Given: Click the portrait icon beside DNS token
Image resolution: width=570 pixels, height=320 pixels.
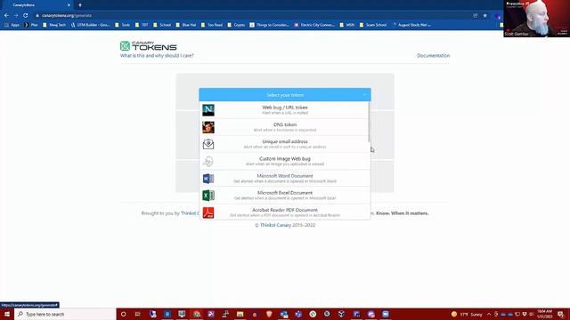Looking at the screenshot, I should pyautogui.click(x=208, y=127).
